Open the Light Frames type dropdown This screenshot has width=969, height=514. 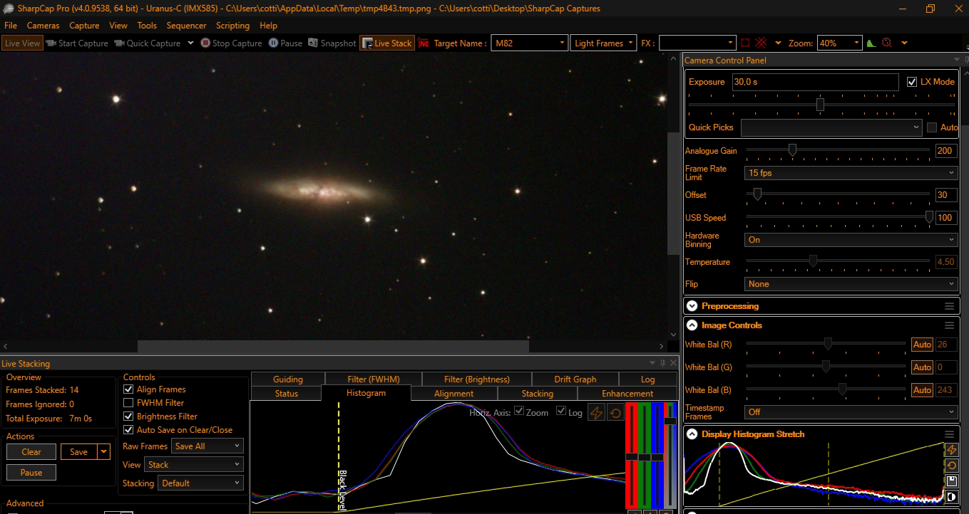pyautogui.click(x=604, y=43)
